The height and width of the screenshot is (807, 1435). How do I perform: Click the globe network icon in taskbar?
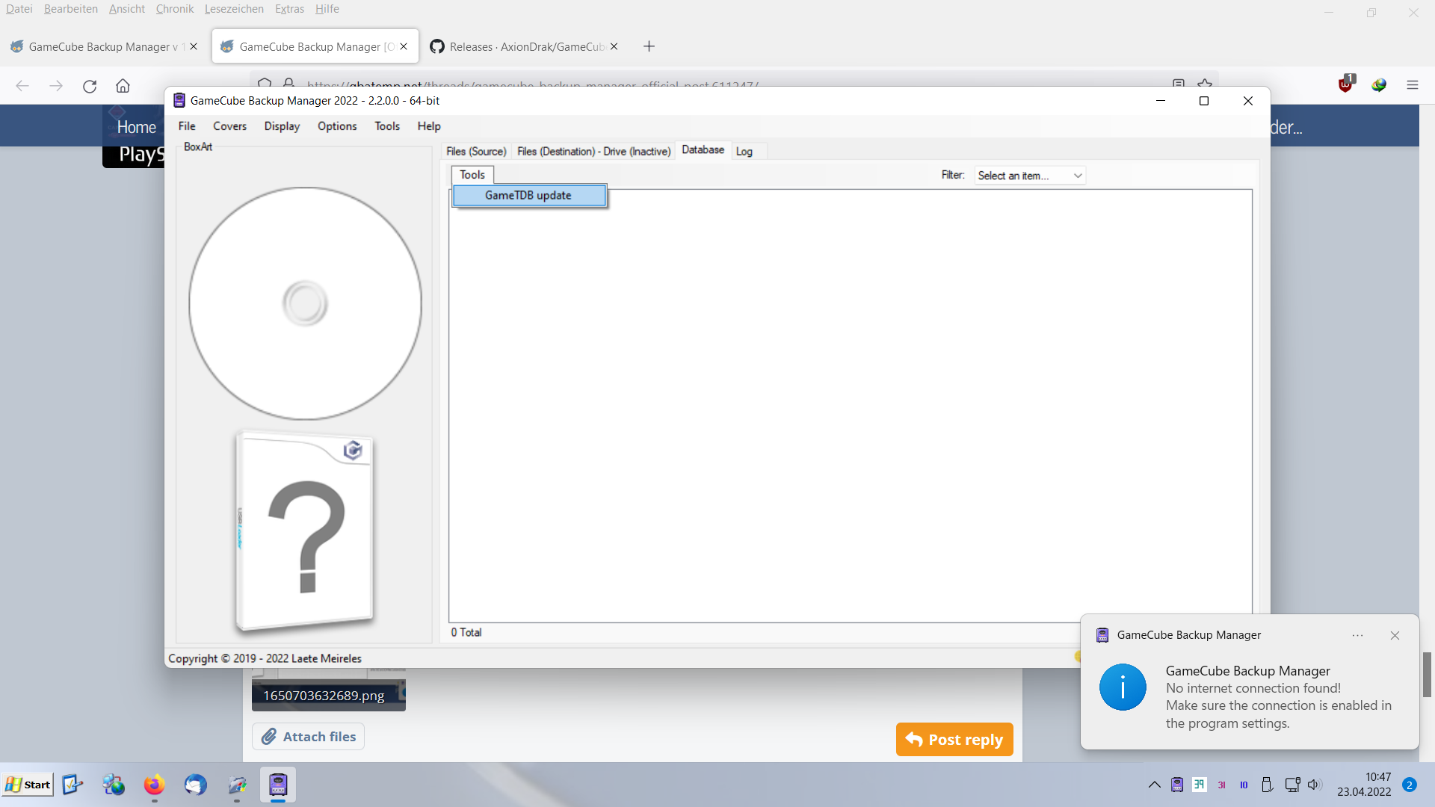tap(114, 785)
